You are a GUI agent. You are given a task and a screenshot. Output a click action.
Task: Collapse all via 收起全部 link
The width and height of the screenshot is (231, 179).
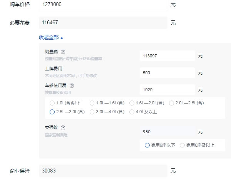coord(51,37)
